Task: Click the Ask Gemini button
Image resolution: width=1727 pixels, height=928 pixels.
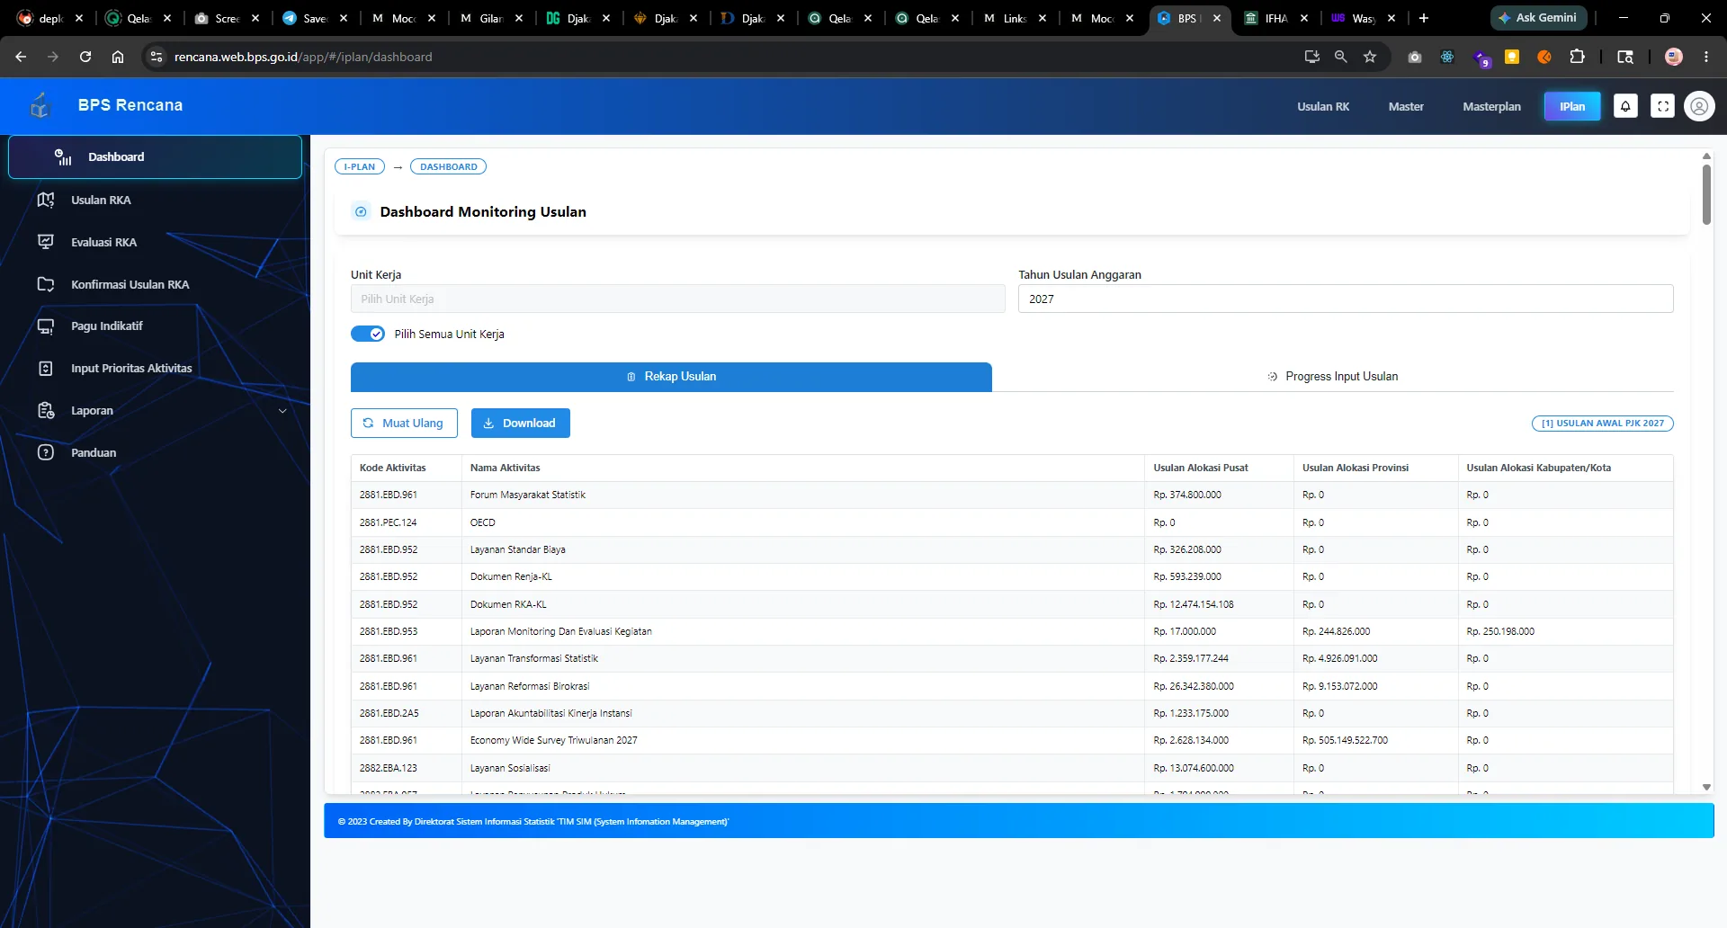Action: [1538, 18]
